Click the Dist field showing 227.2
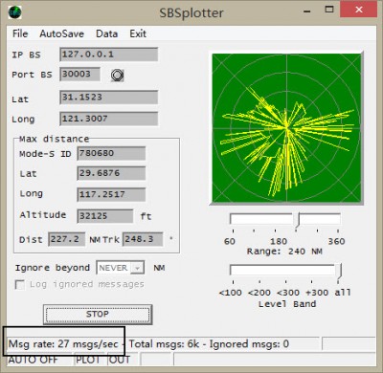This screenshot has height=373, width=383. [67, 239]
